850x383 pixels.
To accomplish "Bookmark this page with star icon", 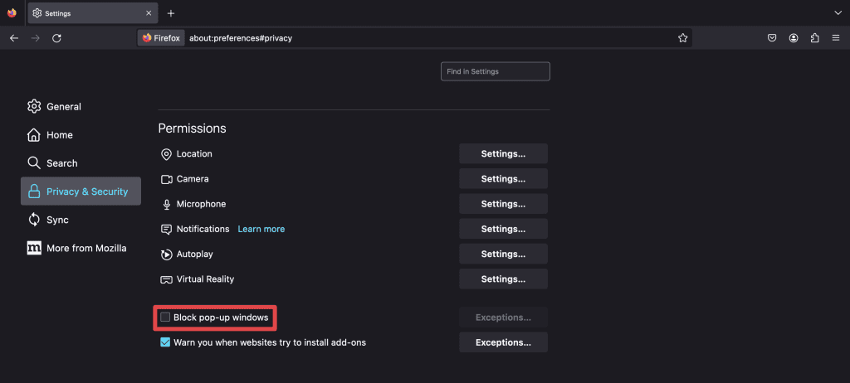I will [x=682, y=38].
